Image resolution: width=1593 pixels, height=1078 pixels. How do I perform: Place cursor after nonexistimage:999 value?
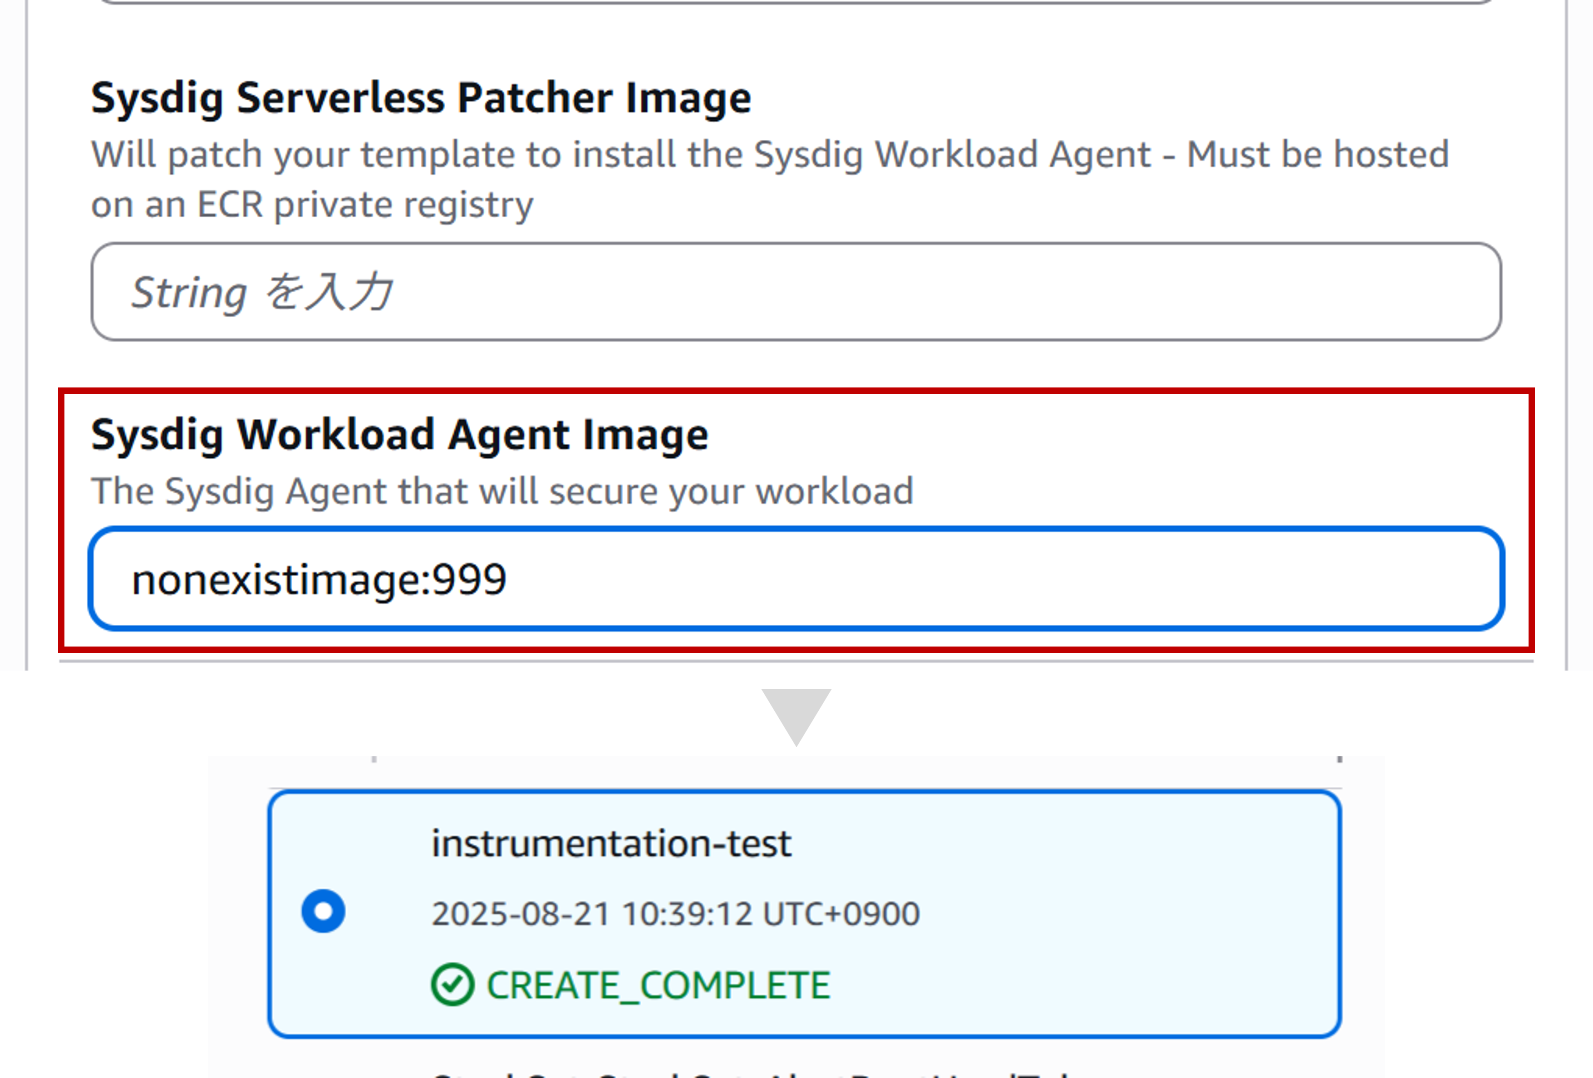point(508,580)
